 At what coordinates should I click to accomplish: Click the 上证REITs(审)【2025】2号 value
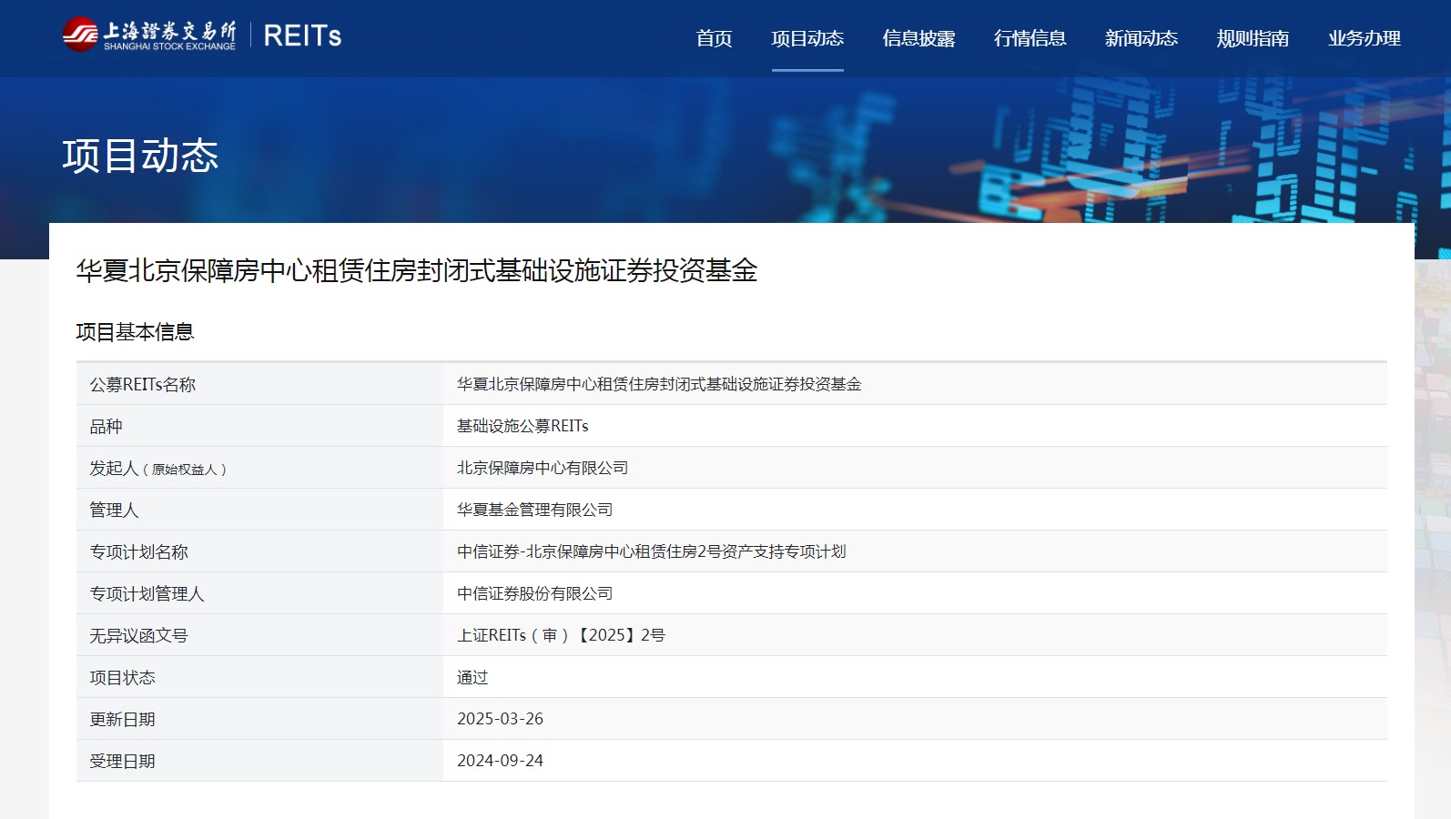click(x=561, y=635)
